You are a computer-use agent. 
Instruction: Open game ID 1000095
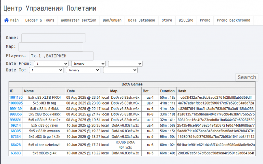[16, 103]
